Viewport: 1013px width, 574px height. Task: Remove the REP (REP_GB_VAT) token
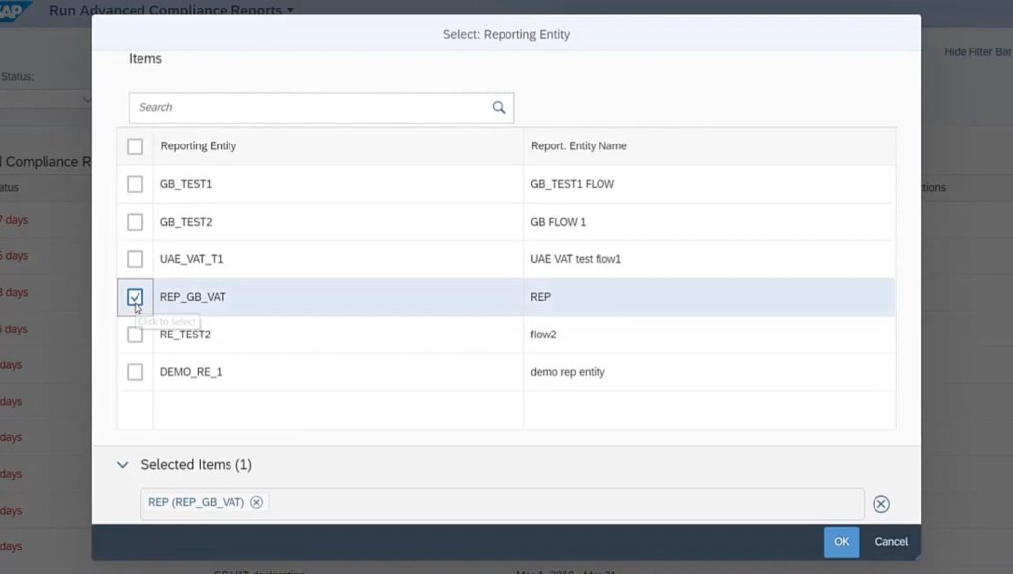pyautogui.click(x=256, y=502)
